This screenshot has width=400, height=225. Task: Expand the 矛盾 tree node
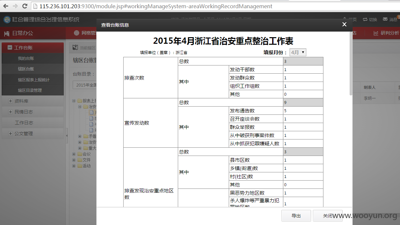[80, 136]
